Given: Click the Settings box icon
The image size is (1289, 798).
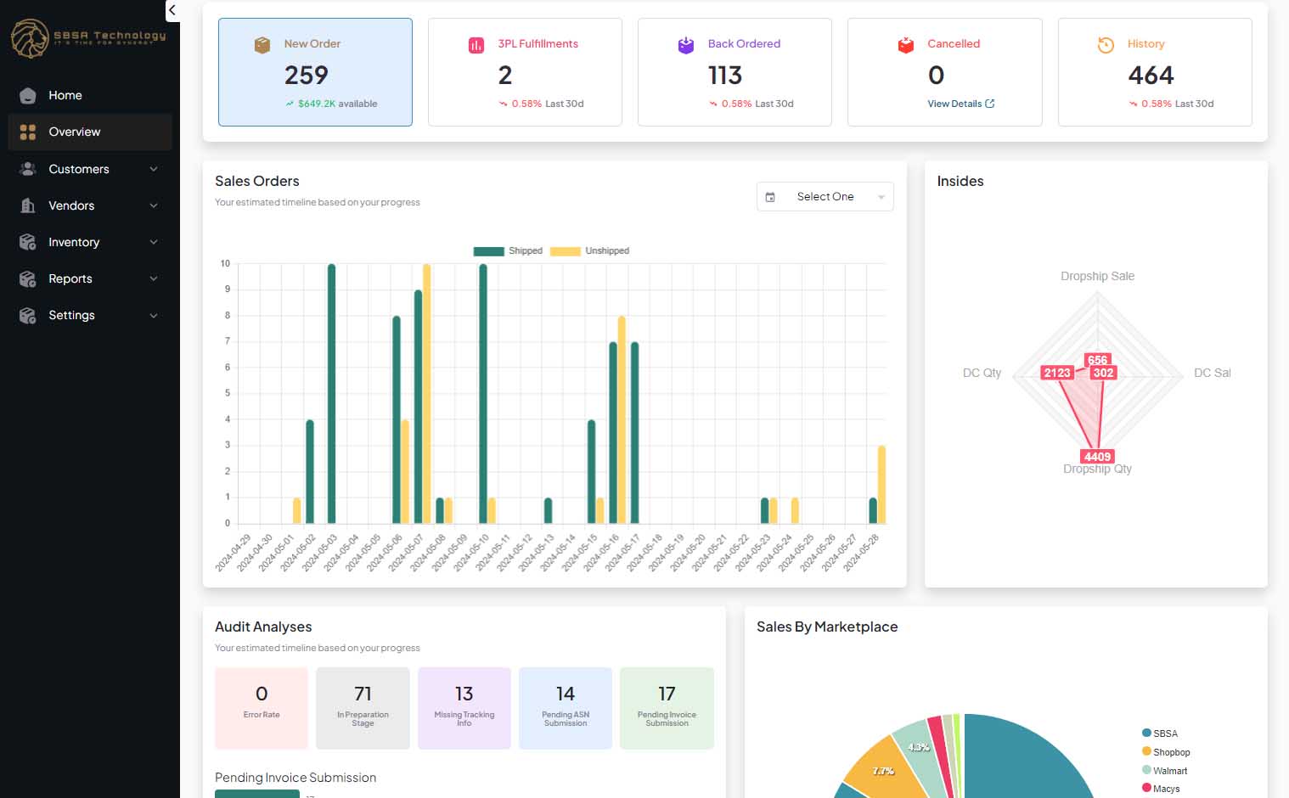Looking at the screenshot, I should [x=28, y=315].
